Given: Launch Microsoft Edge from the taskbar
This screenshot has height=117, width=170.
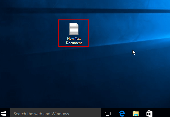Looking at the screenshot, I should click(x=122, y=113).
